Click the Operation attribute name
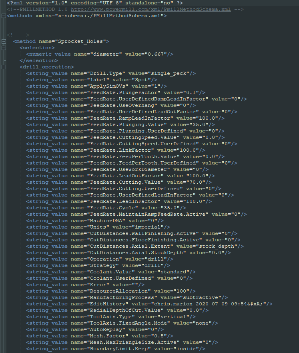 pyautogui.click(x=104, y=259)
